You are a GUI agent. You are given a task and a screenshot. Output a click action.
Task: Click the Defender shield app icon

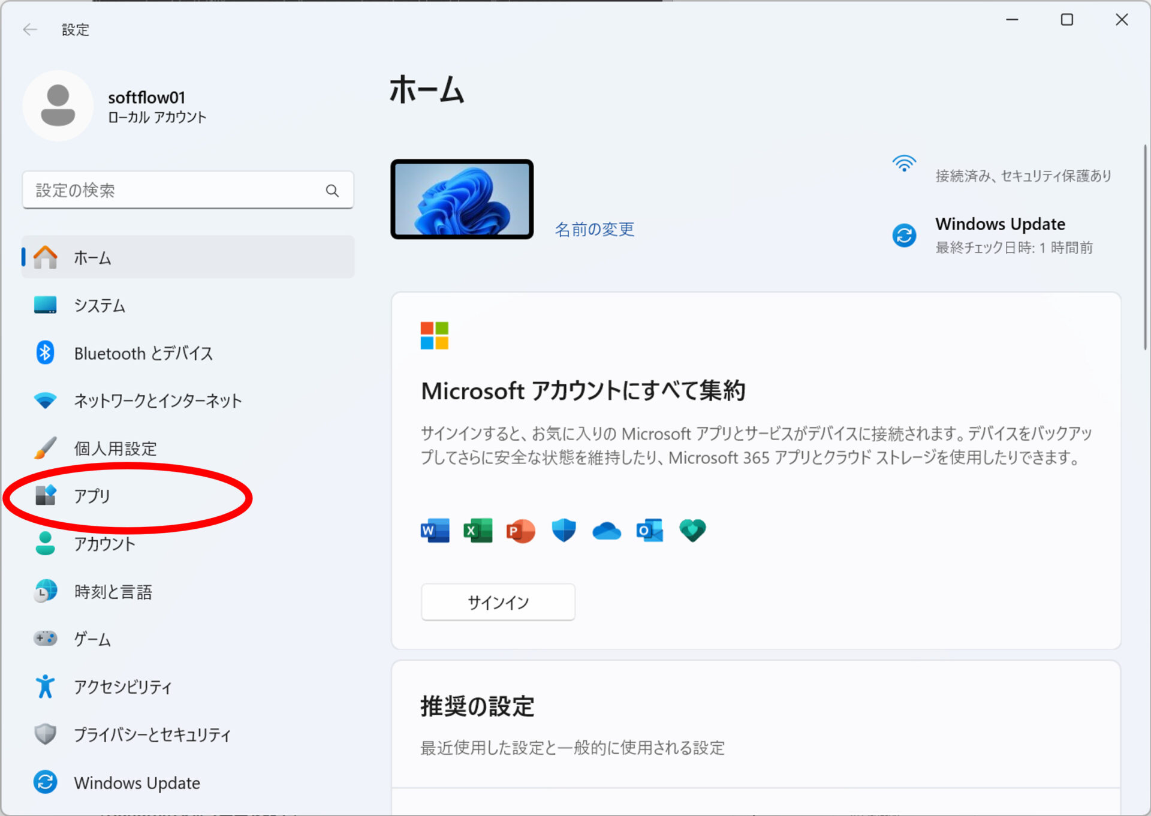[564, 531]
